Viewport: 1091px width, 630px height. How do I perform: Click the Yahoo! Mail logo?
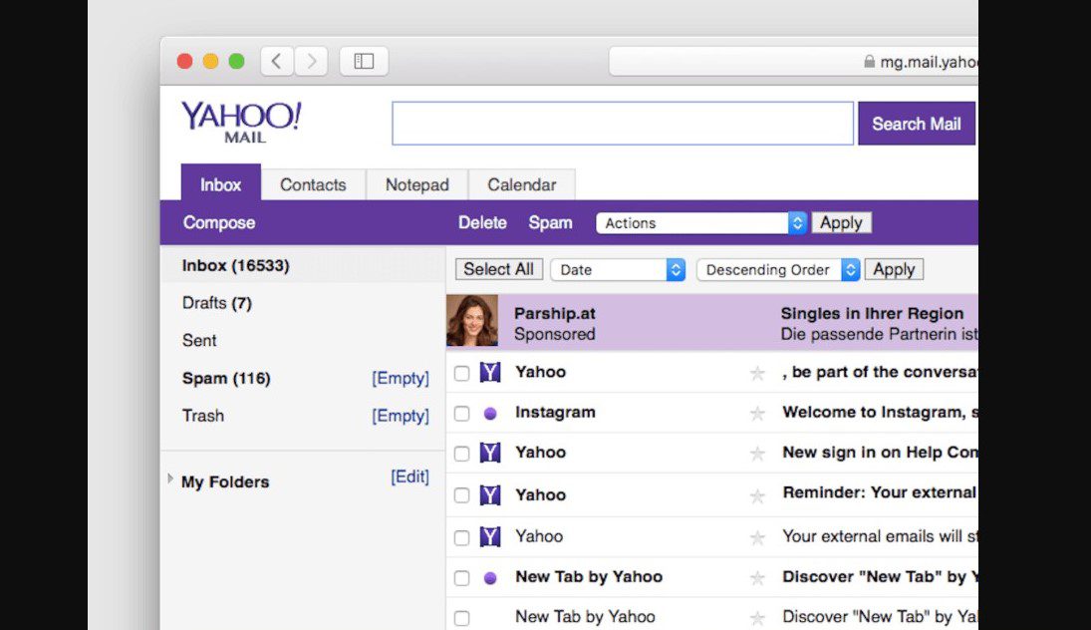coord(240,122)
